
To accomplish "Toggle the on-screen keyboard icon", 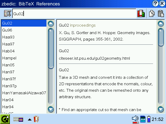I will tap(18, 119).
